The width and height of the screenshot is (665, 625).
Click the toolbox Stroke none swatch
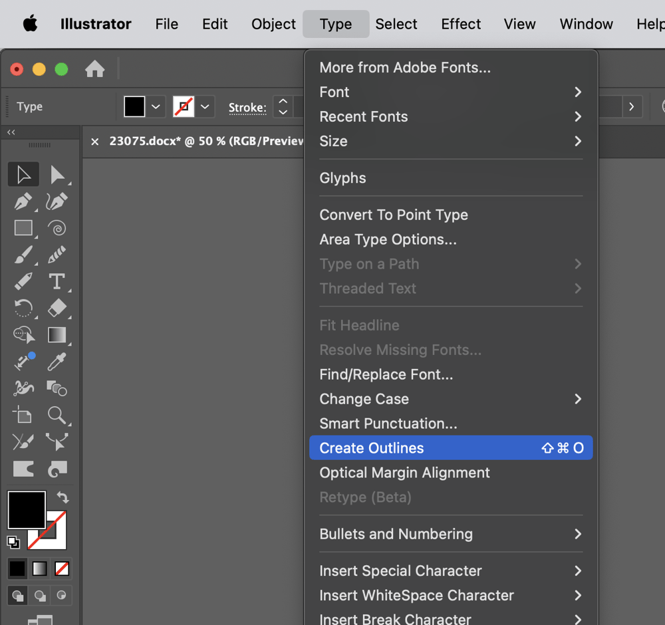[x=56, y=538]
